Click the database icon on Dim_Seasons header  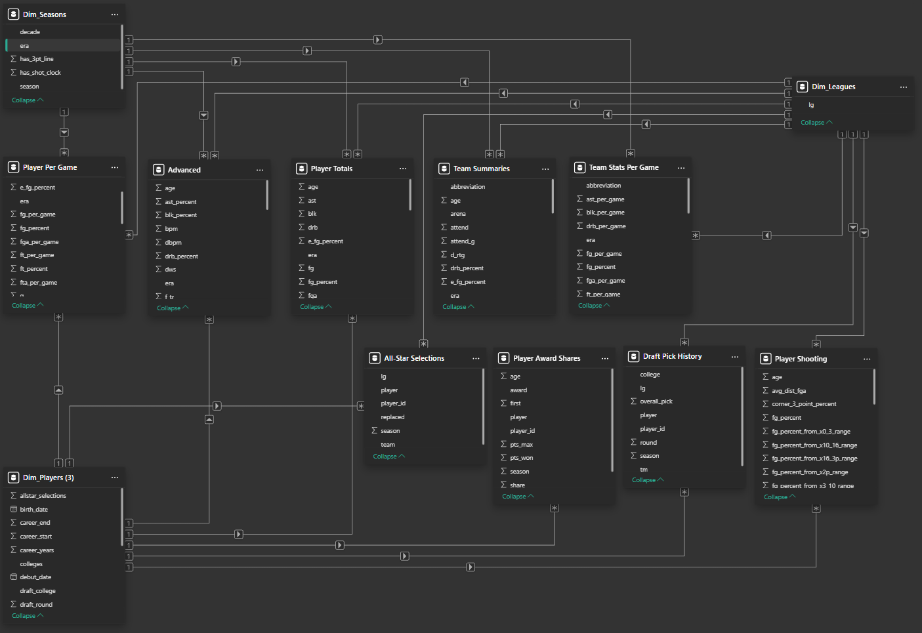click(x=13, y=14)
